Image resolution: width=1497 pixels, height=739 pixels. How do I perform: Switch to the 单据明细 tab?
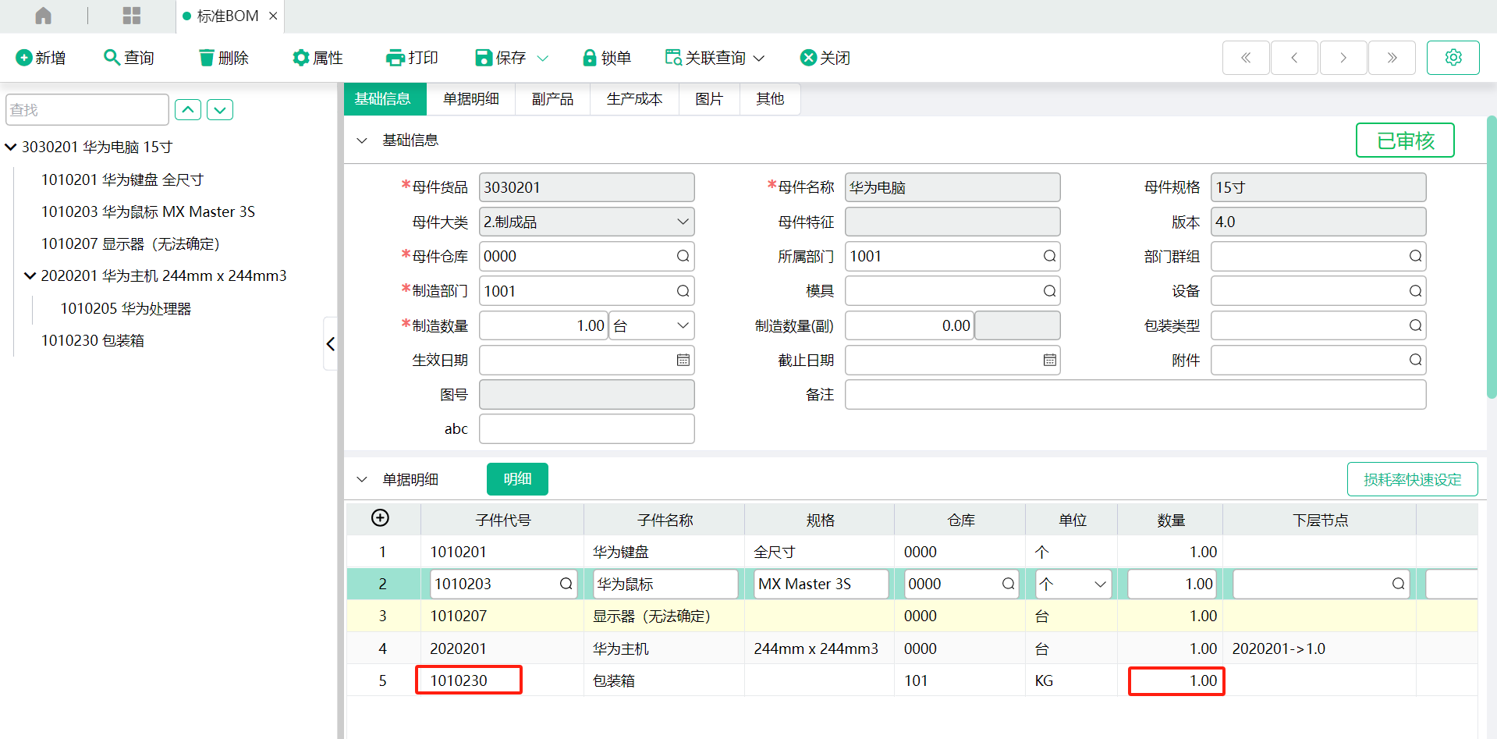pos(471,99)
